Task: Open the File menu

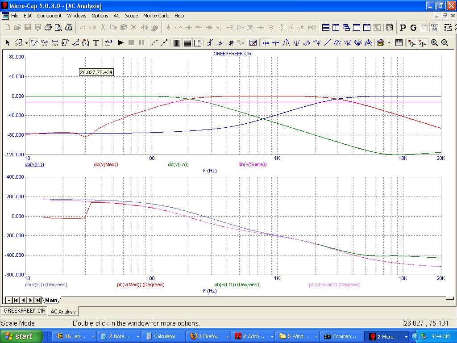Action: [15, 16]
